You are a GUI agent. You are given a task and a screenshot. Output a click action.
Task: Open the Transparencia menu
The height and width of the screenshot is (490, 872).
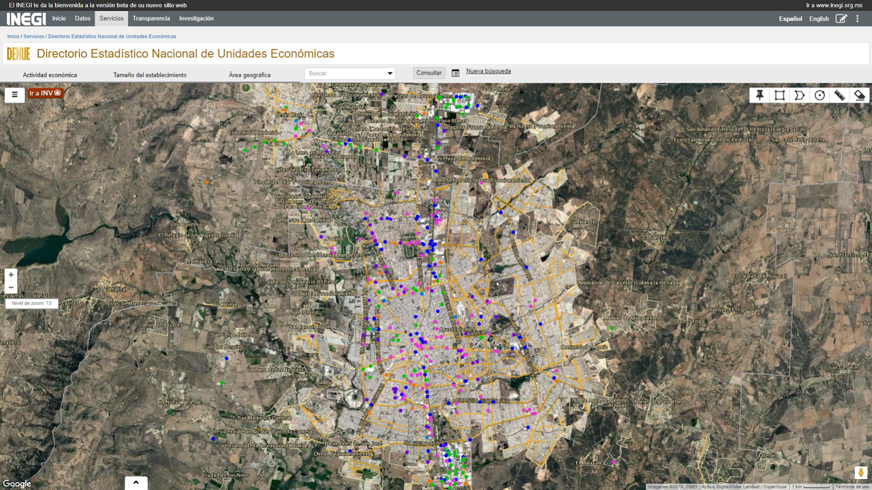pos(151,19)
